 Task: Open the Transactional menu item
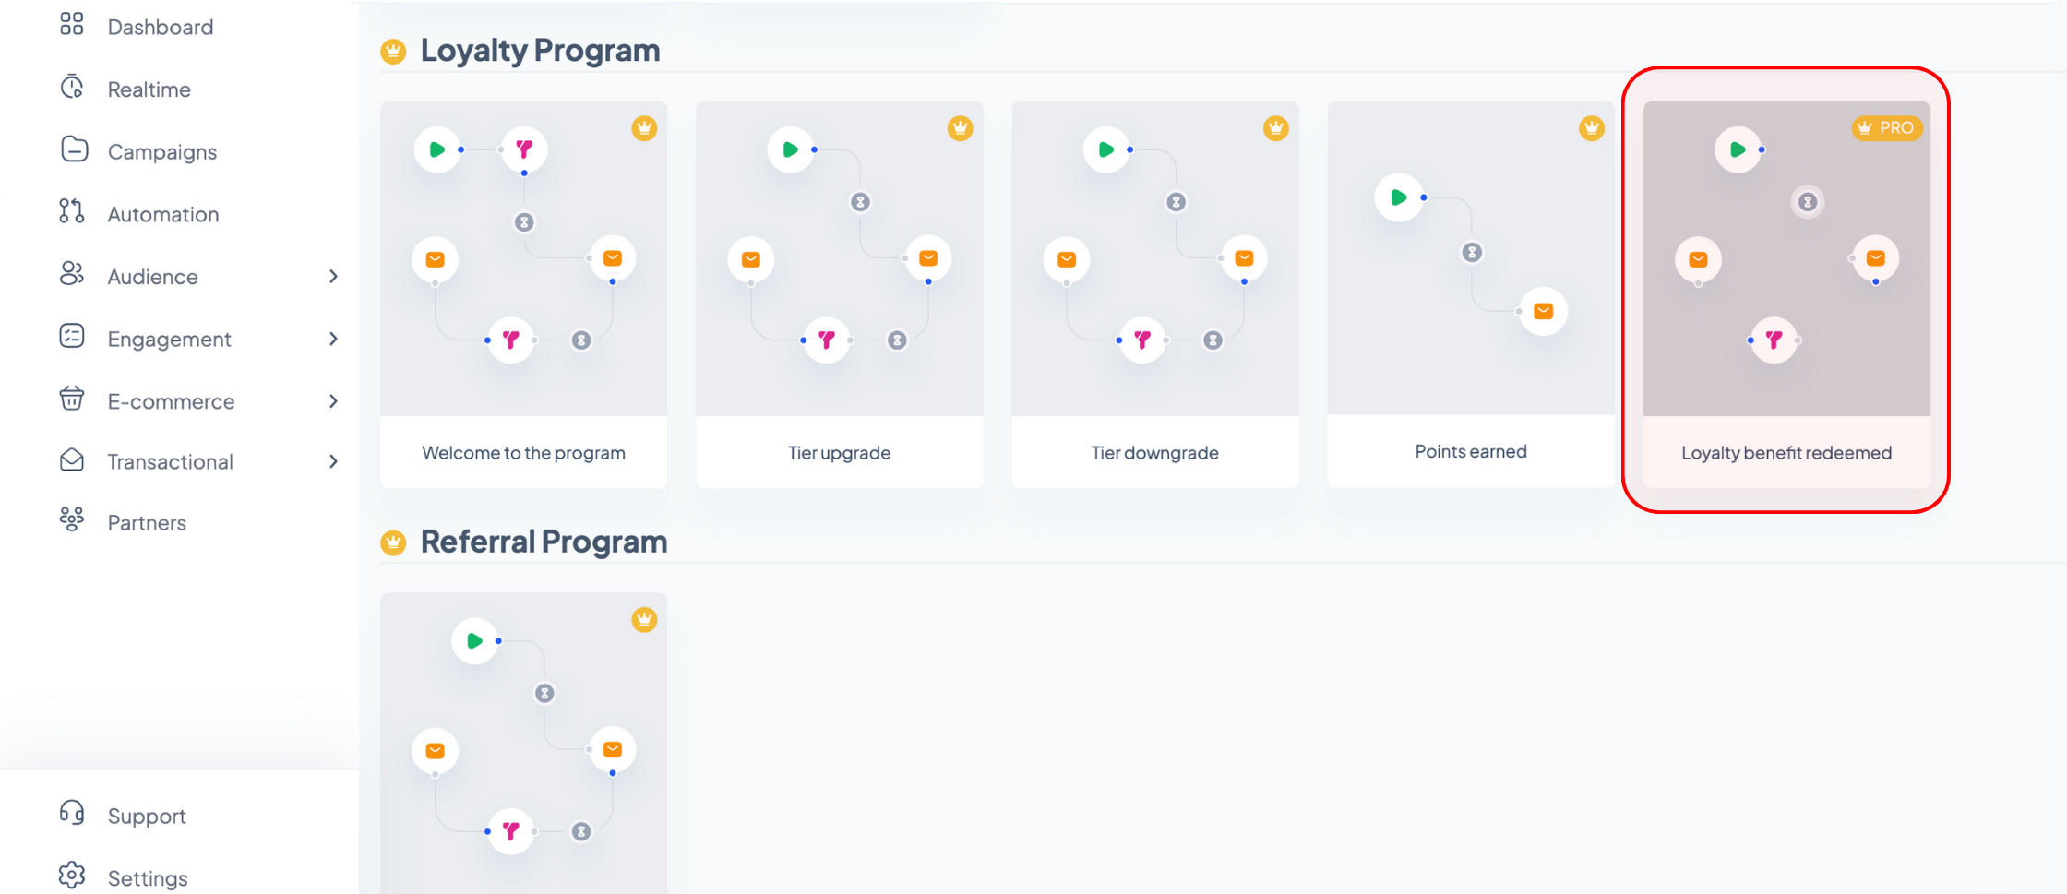171,462
